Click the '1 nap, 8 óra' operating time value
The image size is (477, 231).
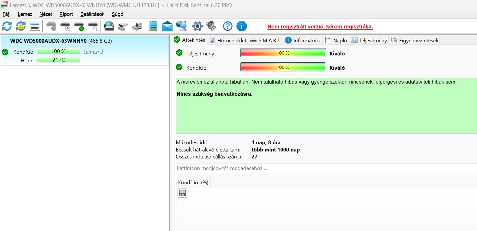click(266, 142)
